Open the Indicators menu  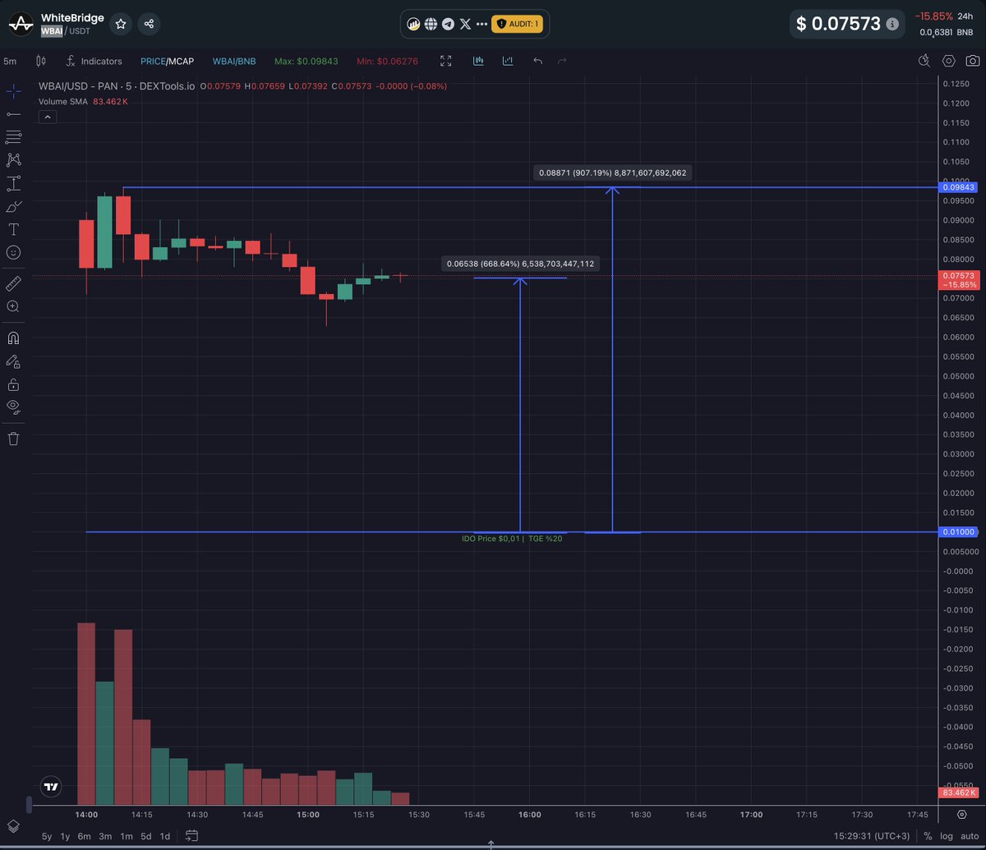click(94, 61)
